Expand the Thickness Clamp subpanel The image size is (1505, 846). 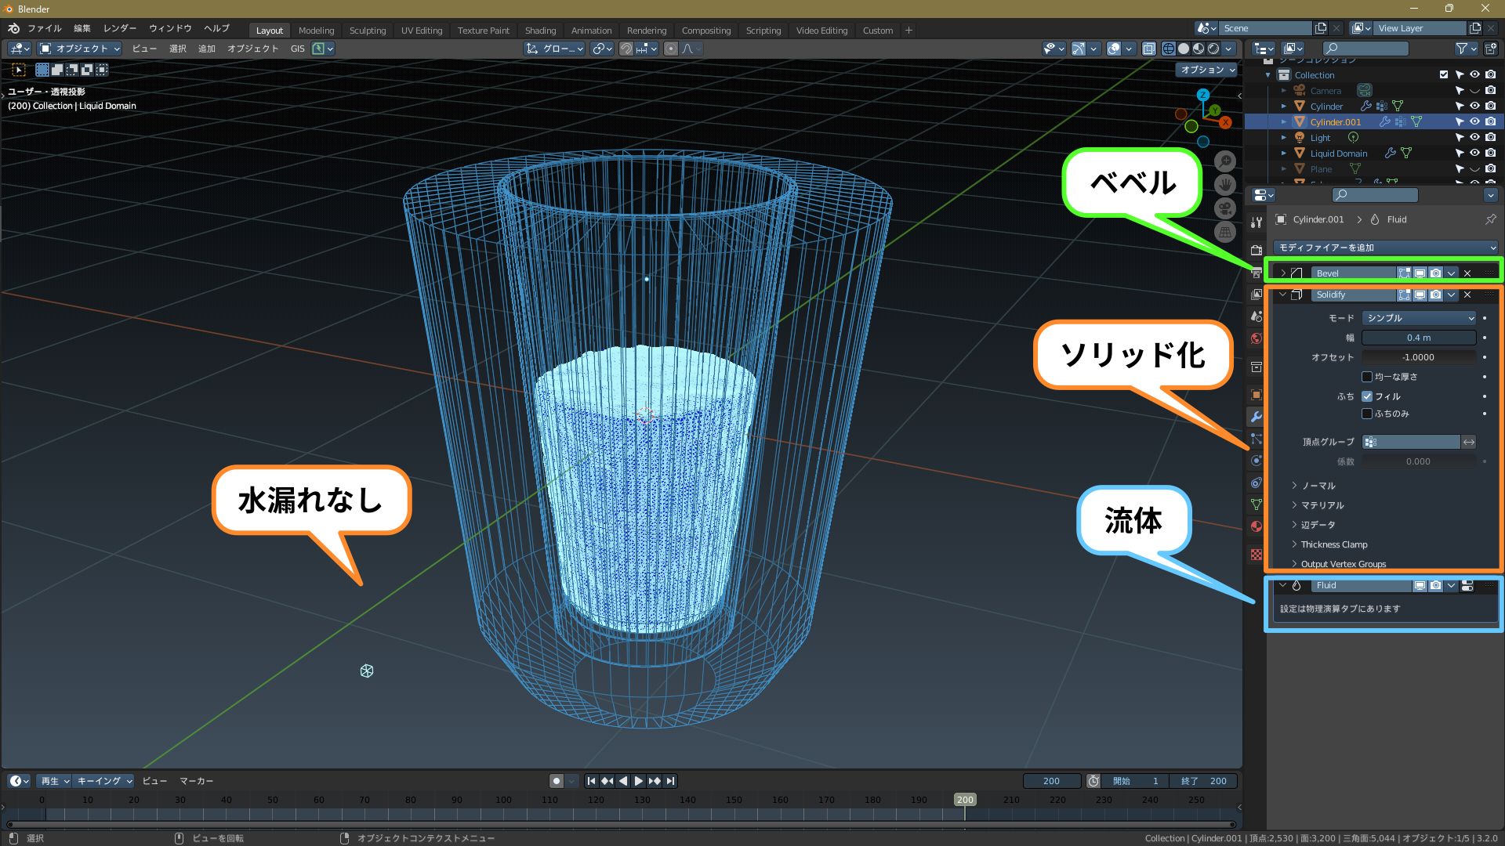(1333, 544)
